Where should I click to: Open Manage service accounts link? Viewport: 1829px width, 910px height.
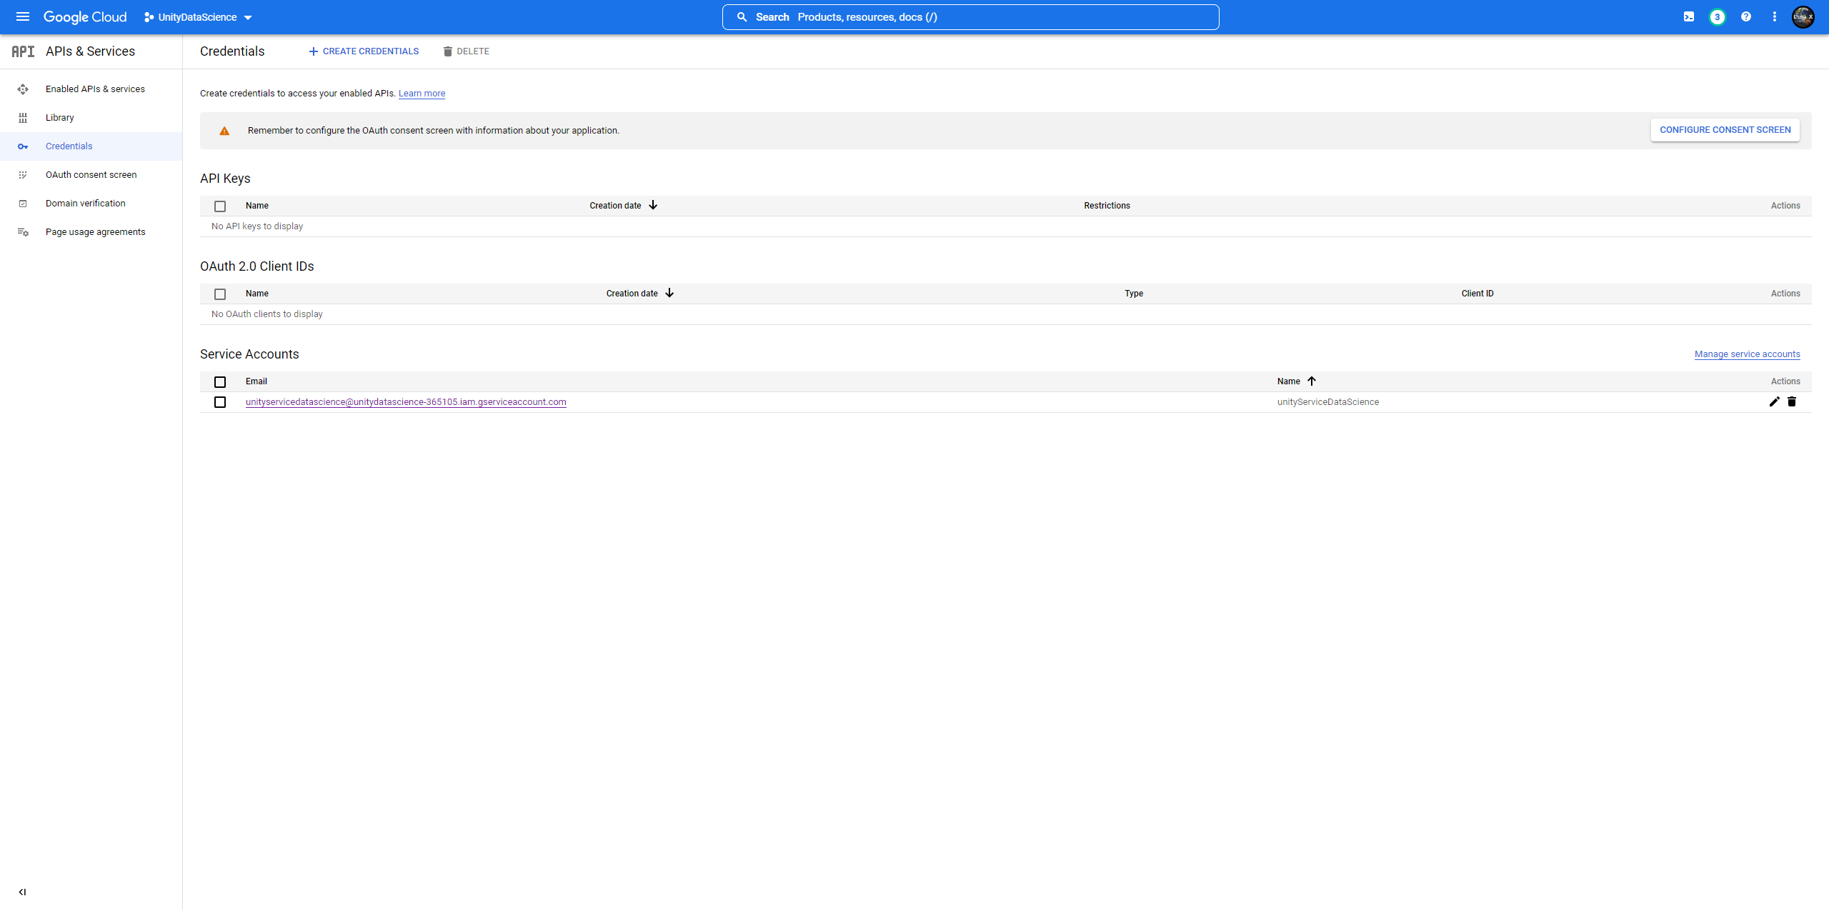1748,354
